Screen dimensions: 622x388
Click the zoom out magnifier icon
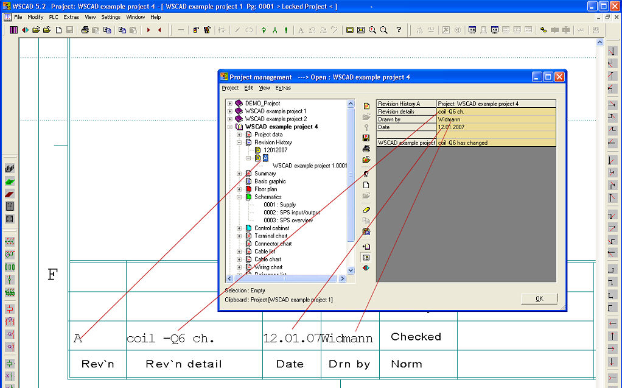click(383, 30)
